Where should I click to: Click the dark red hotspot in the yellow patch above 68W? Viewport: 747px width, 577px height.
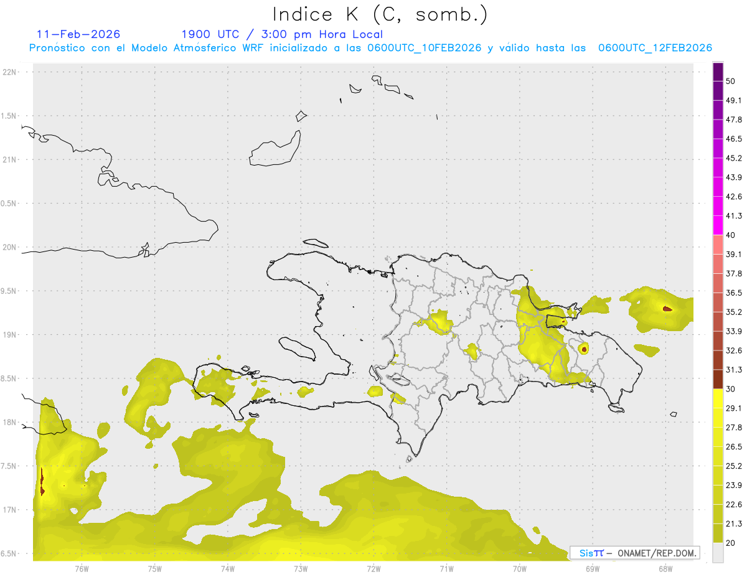point(667,309)
